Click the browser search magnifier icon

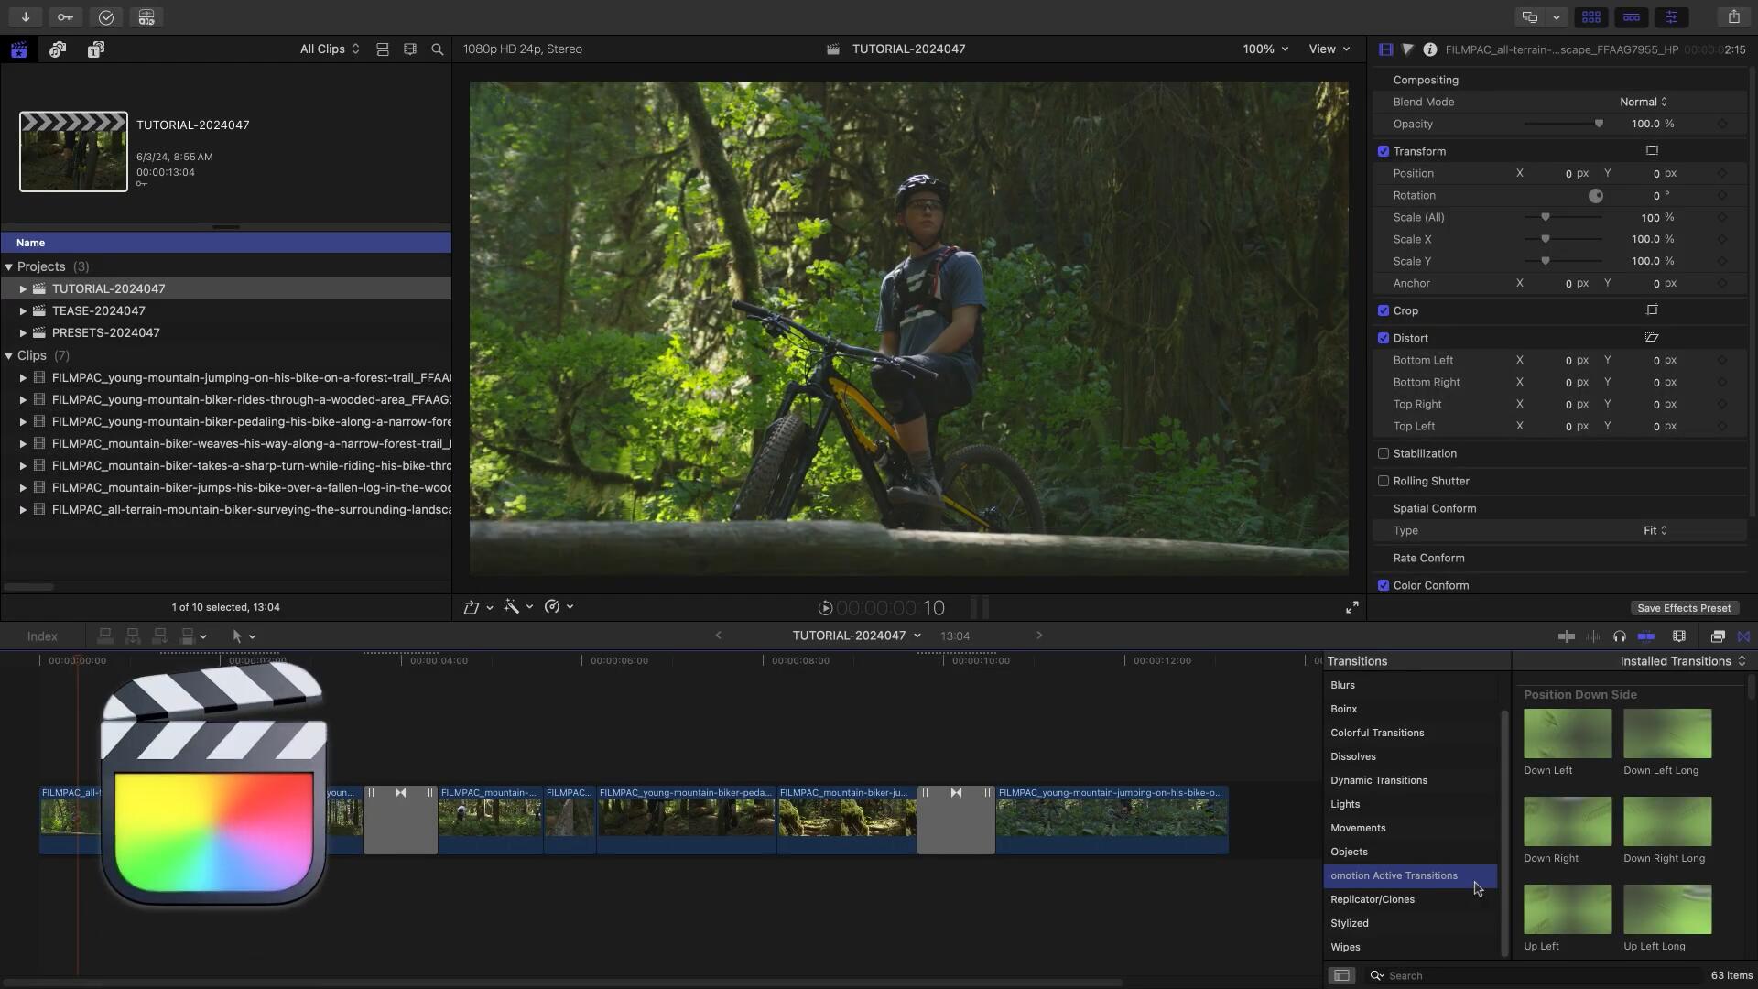(x=438, y=49)
